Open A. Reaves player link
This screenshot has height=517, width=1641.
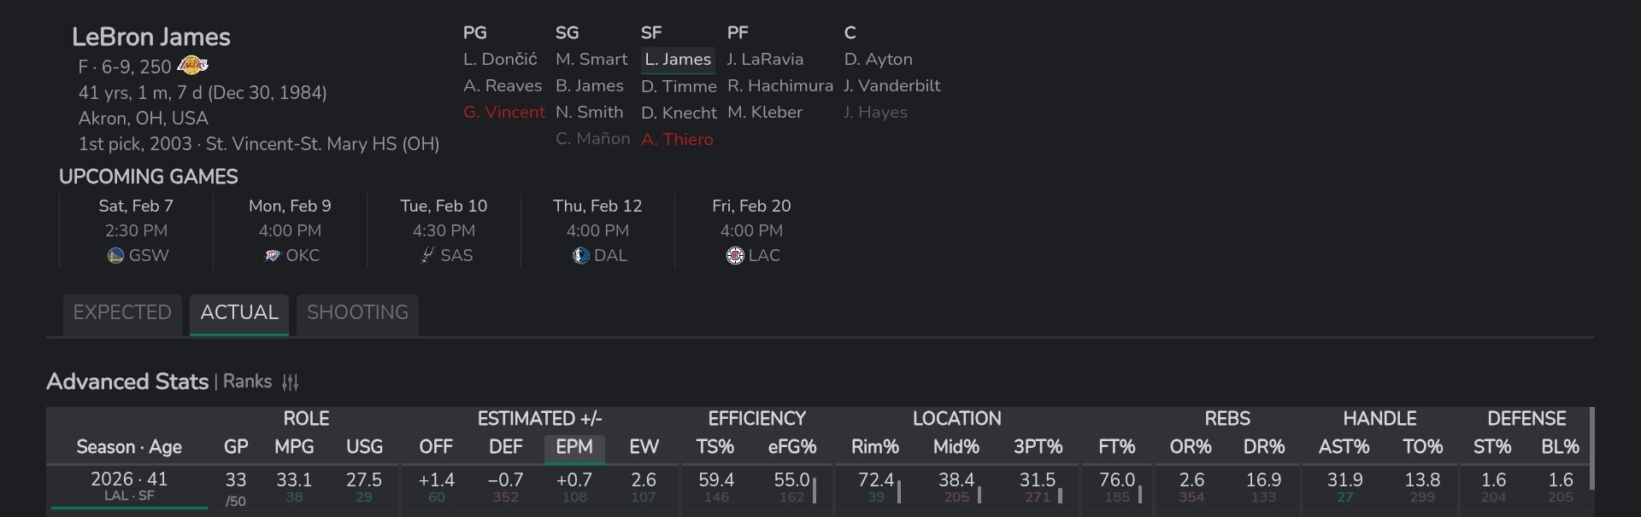[x=503, y=86]
